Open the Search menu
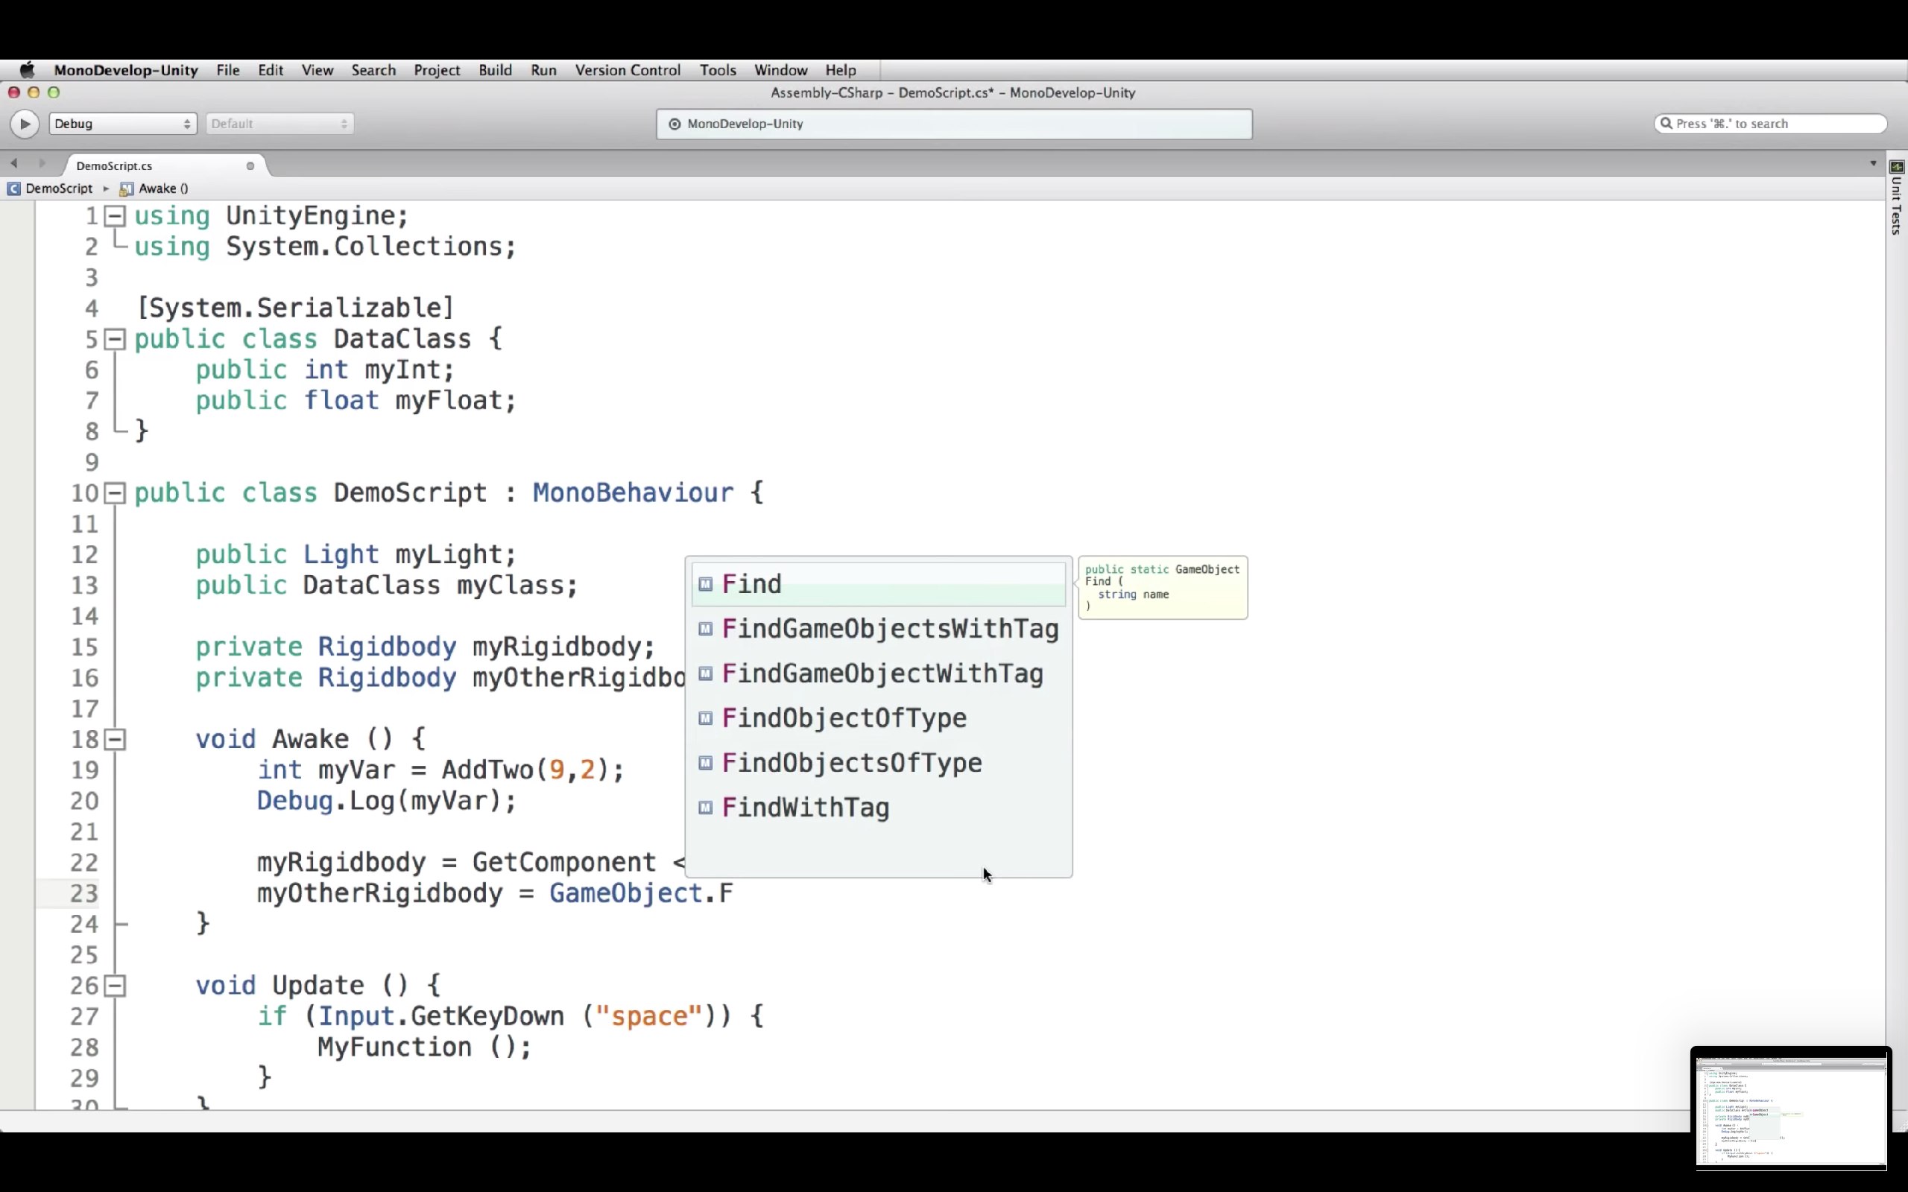Screen dimensions: 1908x1192 pos(373,70)
